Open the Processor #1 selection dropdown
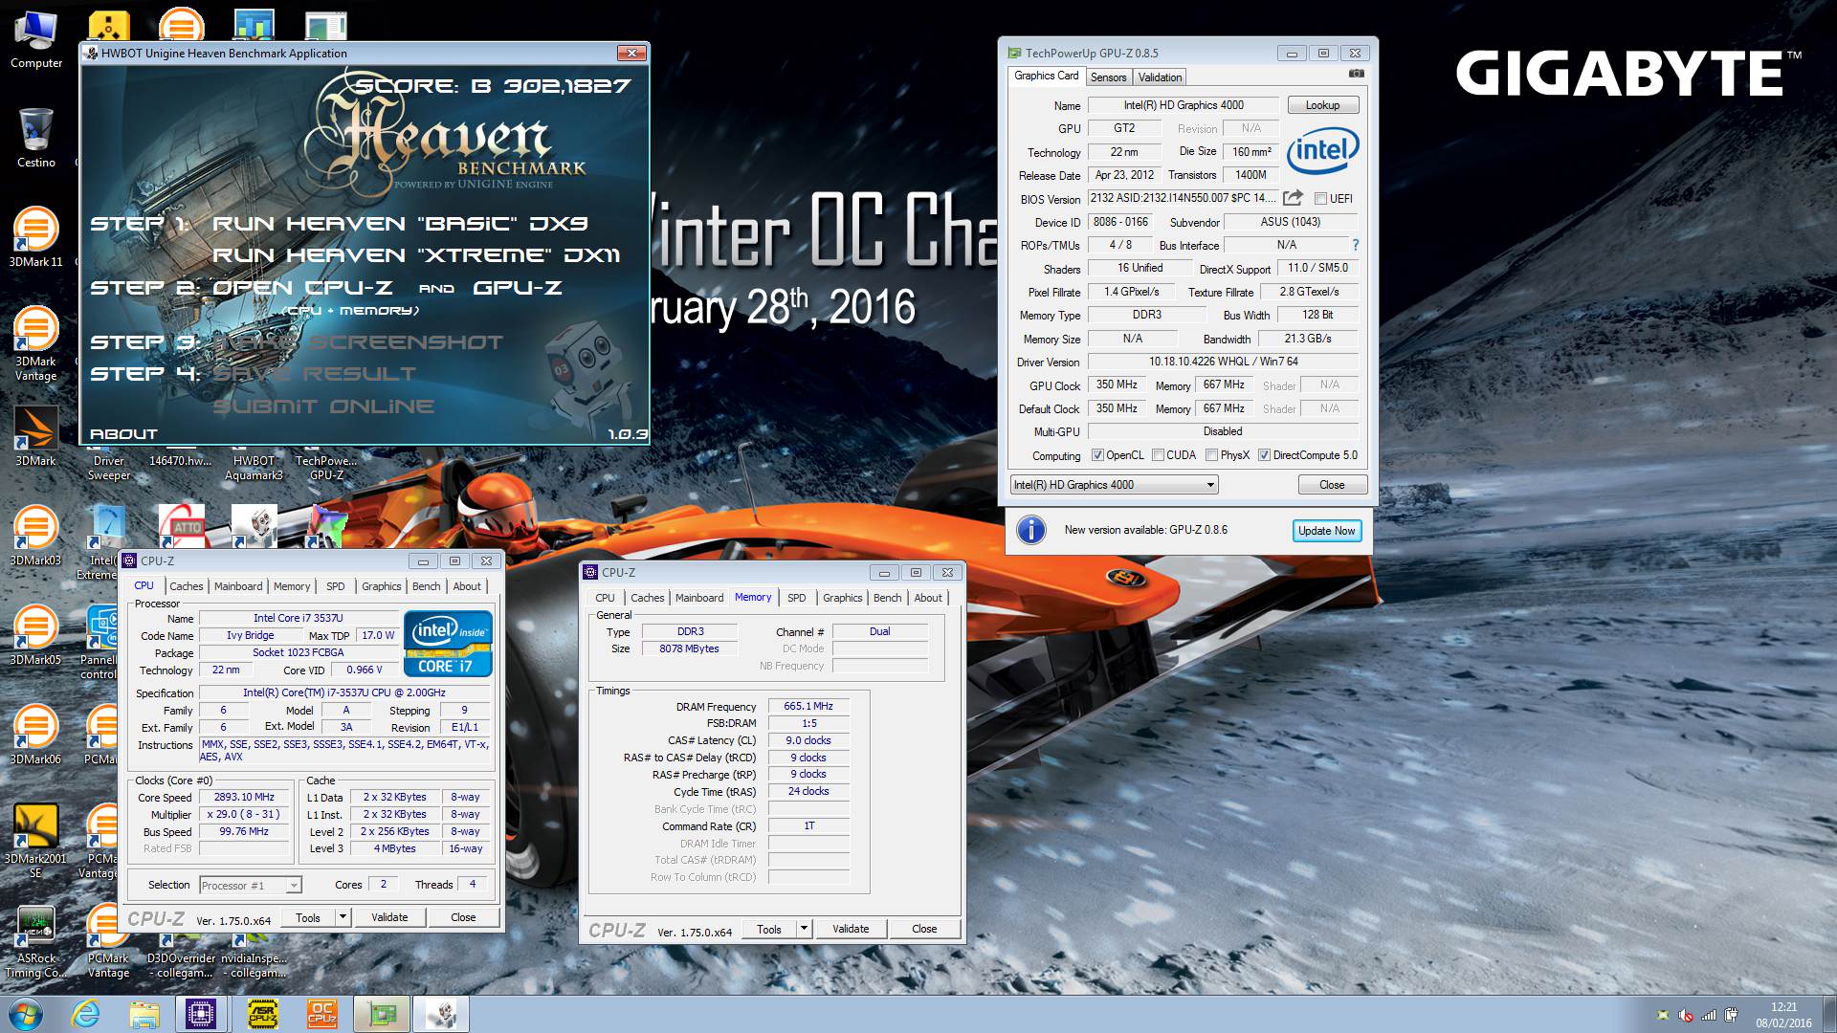This screenshot has width=1837, height=1033. [x=251, y=886]
